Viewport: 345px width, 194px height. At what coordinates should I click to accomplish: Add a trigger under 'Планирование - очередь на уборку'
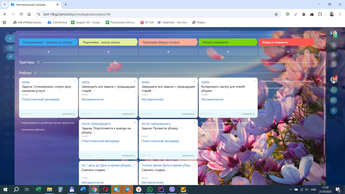click(49, 52)
